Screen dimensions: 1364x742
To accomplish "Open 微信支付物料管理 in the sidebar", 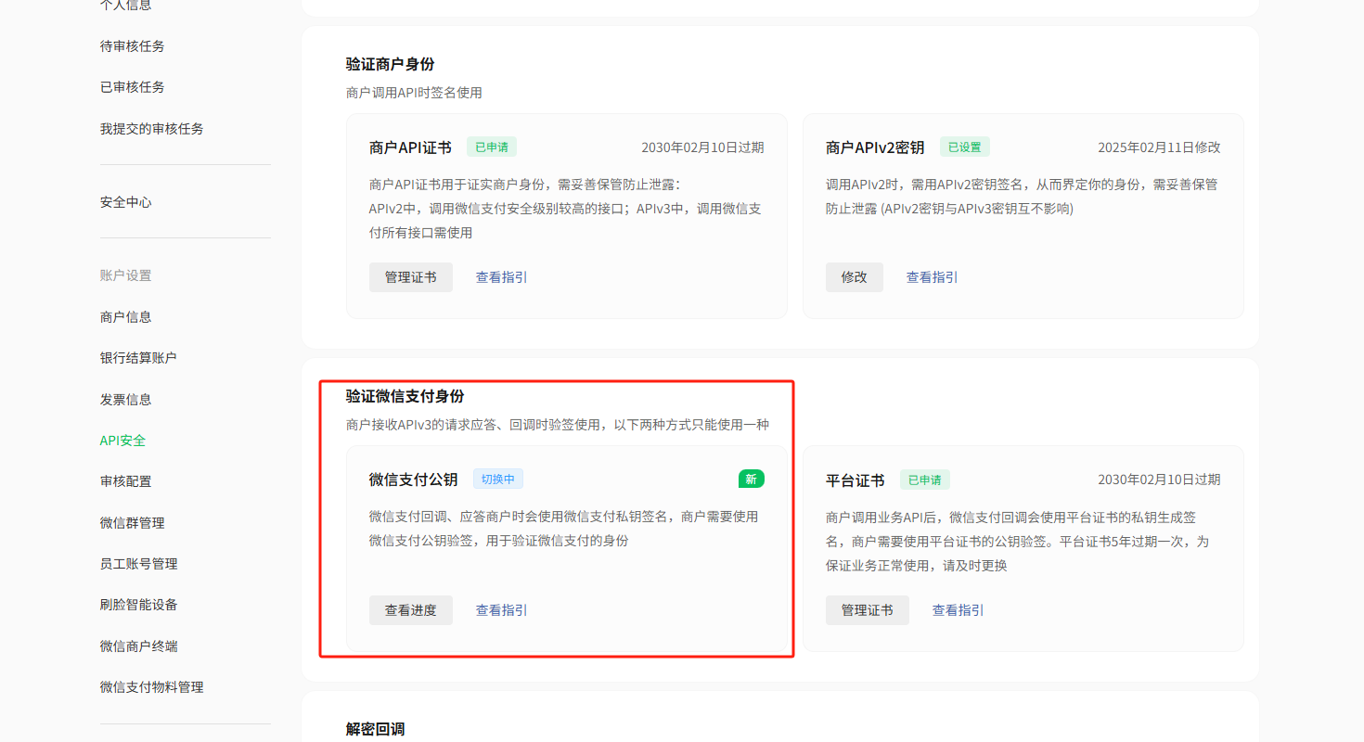I will (x=151, y=687).
